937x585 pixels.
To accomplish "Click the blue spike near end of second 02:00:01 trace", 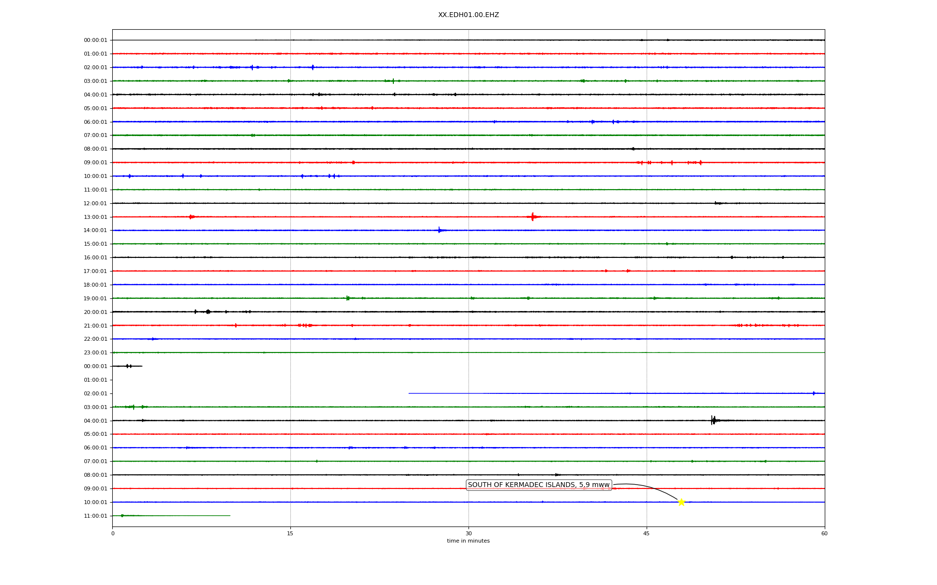I will [814, 393].
